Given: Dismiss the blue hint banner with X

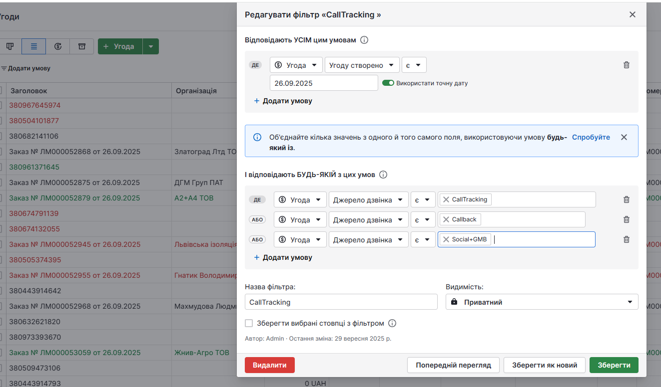Looking at the screenshot, I should [624, 137].
